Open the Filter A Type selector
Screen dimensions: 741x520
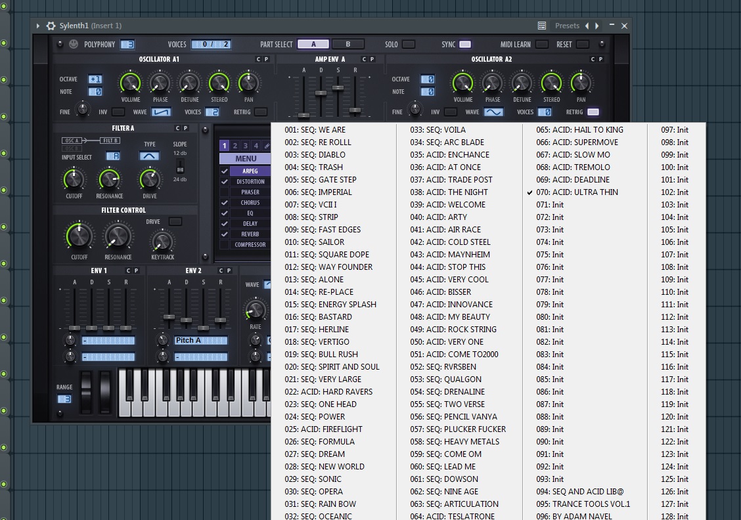(149, 156)
